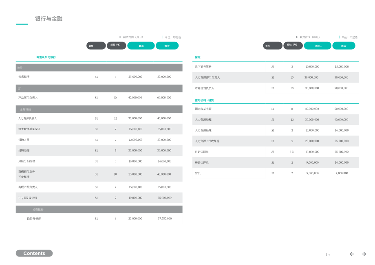Click triangle marker beside right 薪资范围 label

click(x=297, y=37)
